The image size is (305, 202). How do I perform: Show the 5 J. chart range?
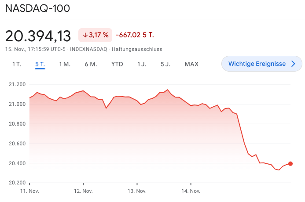165,64
